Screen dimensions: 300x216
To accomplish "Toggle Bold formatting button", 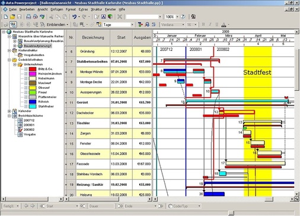I will pyautogui.click(x=203, y=24).
